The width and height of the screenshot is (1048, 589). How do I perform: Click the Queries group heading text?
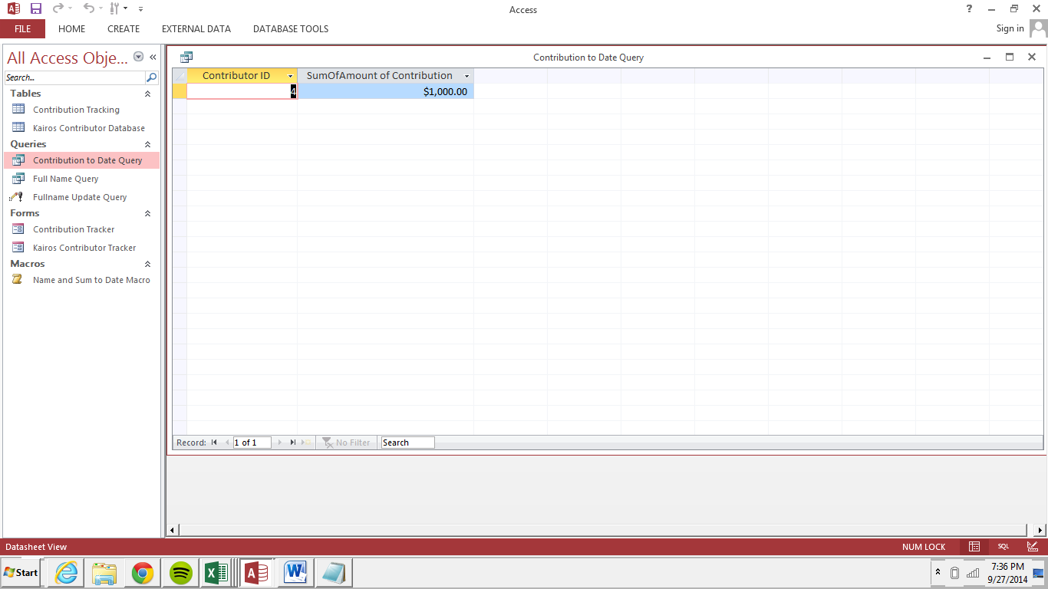pos(28,144)
